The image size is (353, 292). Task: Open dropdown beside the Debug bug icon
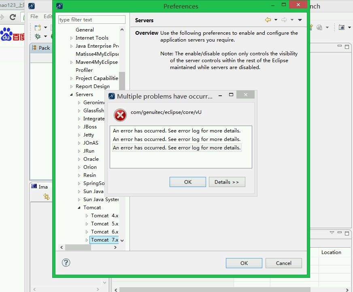(x=45, y=36)
